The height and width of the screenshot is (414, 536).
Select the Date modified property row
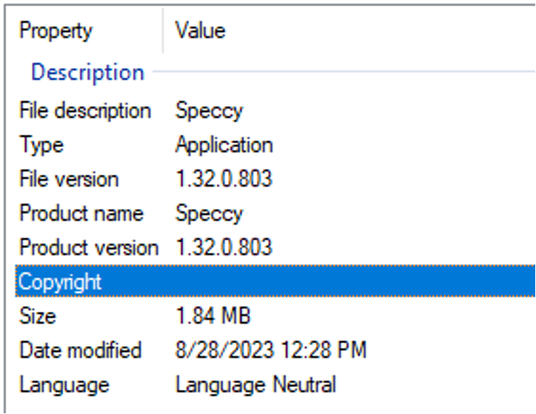[275, 350]
